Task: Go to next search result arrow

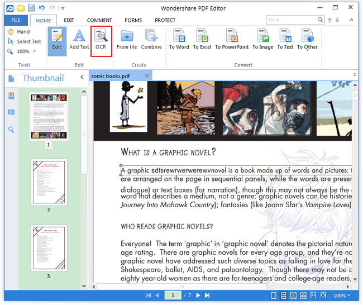Action: pos(337,20)
